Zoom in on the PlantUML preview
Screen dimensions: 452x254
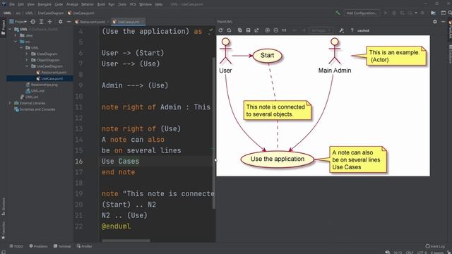coord(267,30)
